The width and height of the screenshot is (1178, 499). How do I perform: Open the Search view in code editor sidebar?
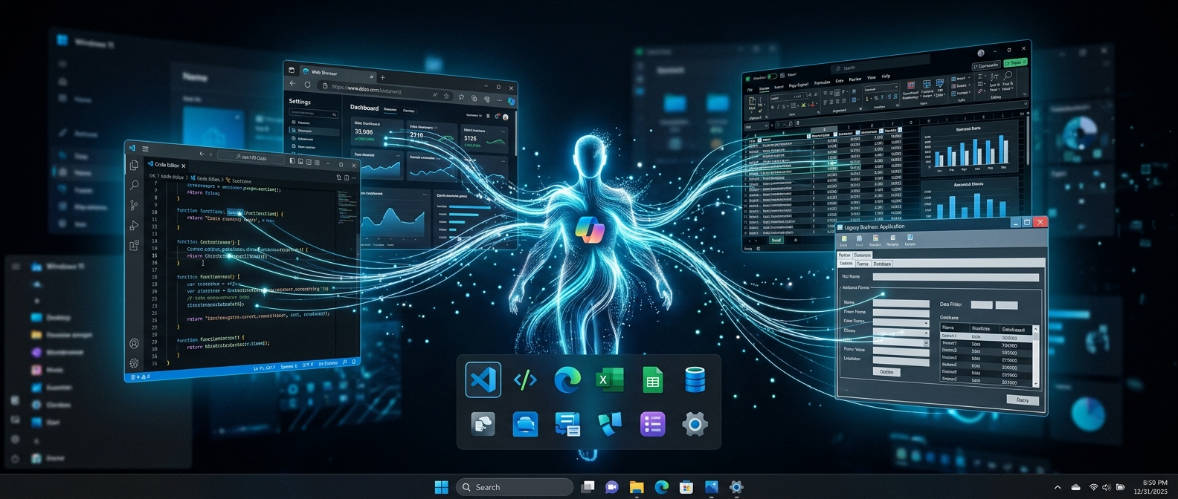(134, 185)
